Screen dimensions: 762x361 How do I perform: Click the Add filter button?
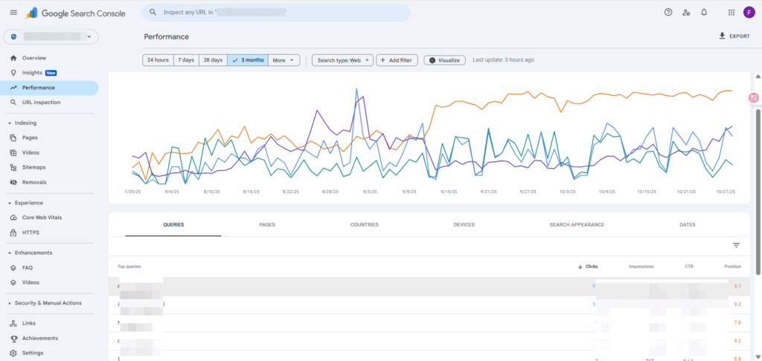(397, 60)
